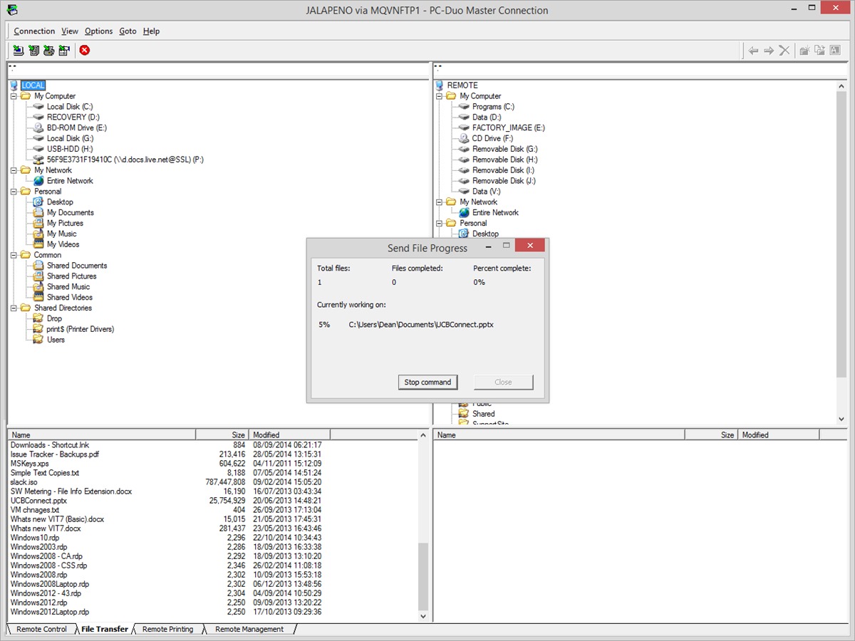Viewport: 855px width, 641px height.
Task: Collapse the local Shared Directories node
Action: (x=14, y=308)
